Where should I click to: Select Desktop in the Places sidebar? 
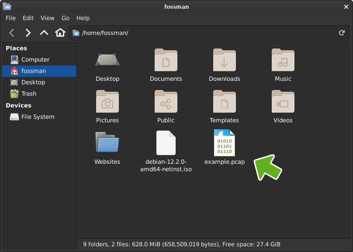pyautogui.click(x=33, y=82)
